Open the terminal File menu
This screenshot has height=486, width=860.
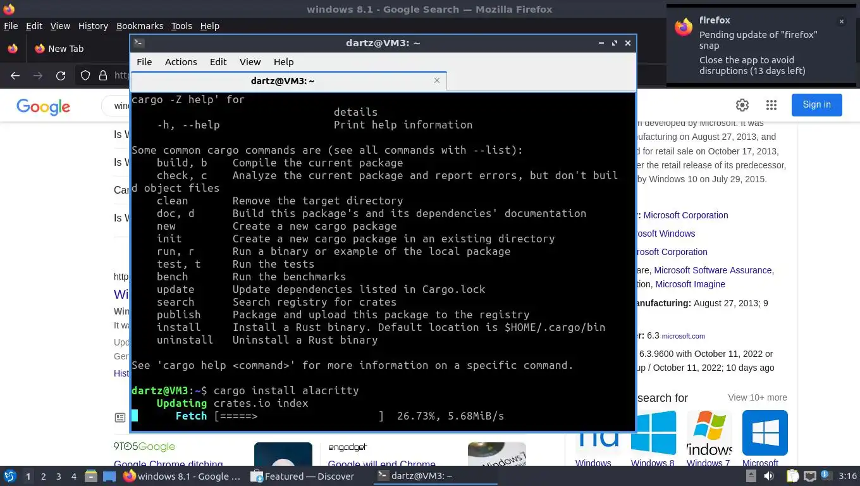144,61
